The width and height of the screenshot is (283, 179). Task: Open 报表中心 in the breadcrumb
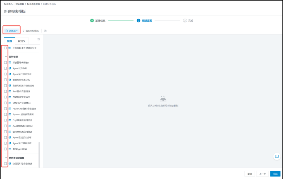[8, 4]
